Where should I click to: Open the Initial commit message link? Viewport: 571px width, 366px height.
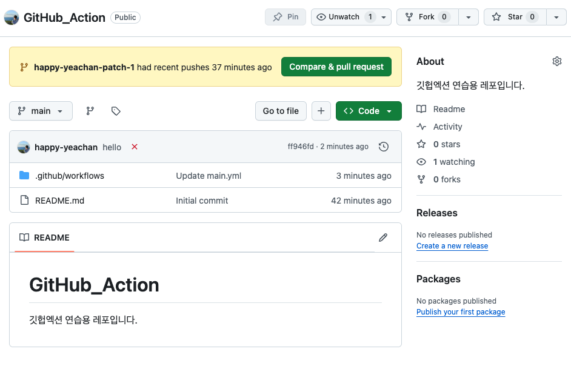(202, 201)
